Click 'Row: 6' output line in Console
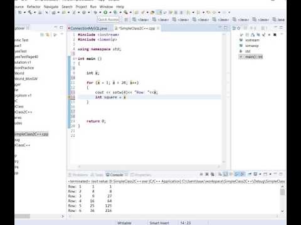Screen dimensions: 301x225 90,211
